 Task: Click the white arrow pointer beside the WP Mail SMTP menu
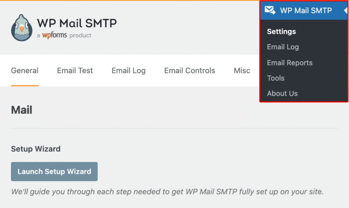point(345,10)
